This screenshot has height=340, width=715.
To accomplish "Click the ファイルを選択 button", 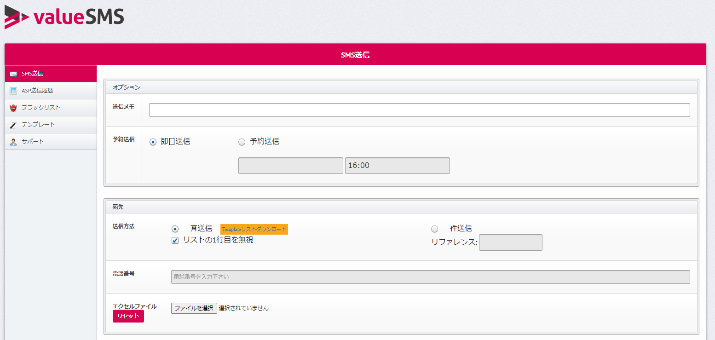I will 194,308.
